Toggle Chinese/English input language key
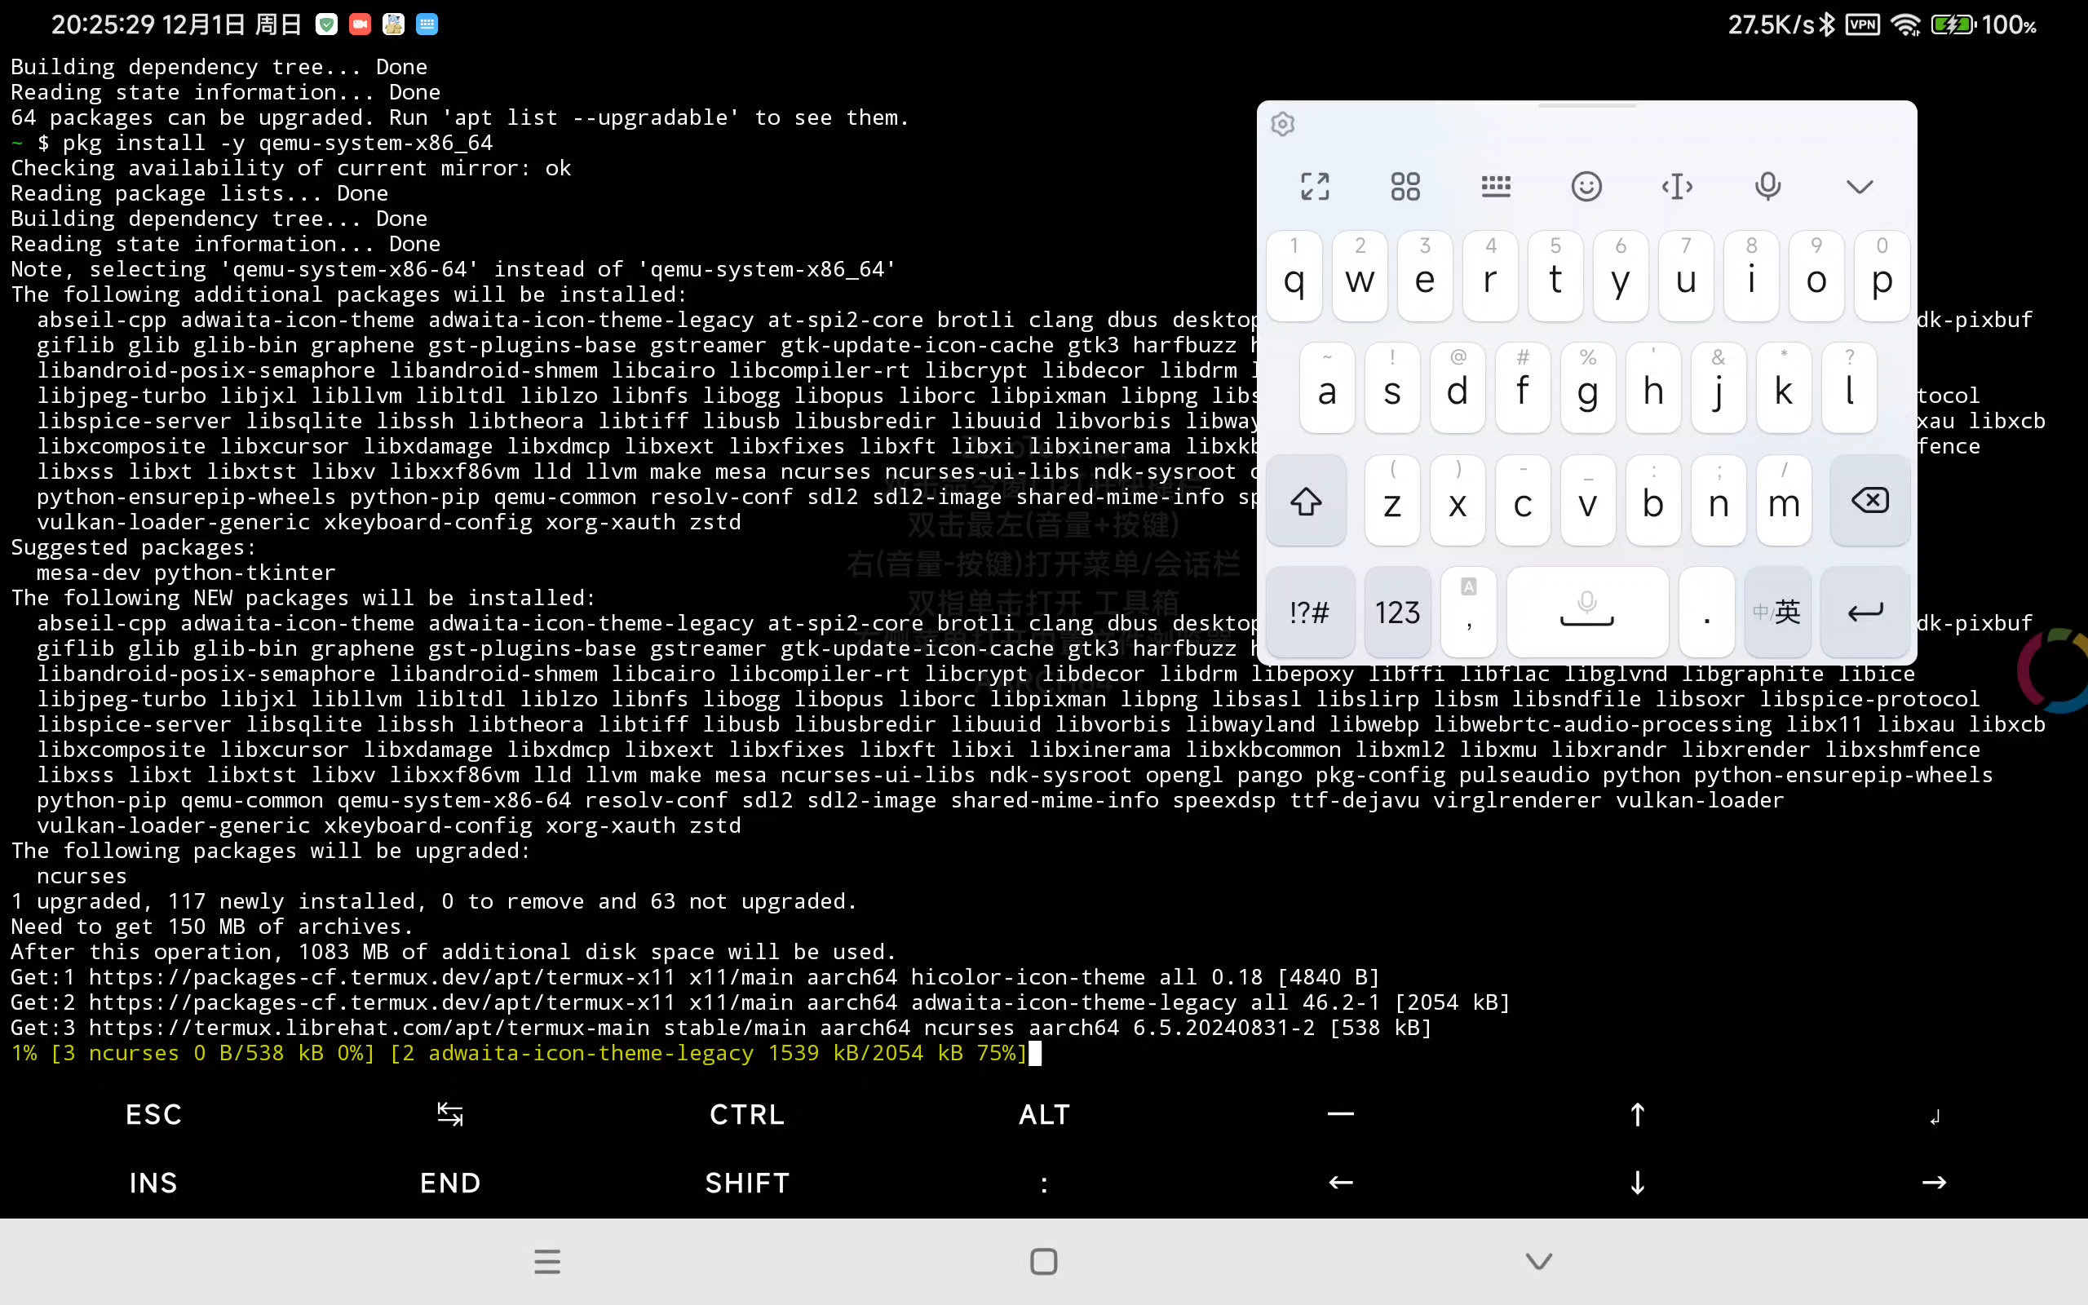 click(x=1777, y=612)
